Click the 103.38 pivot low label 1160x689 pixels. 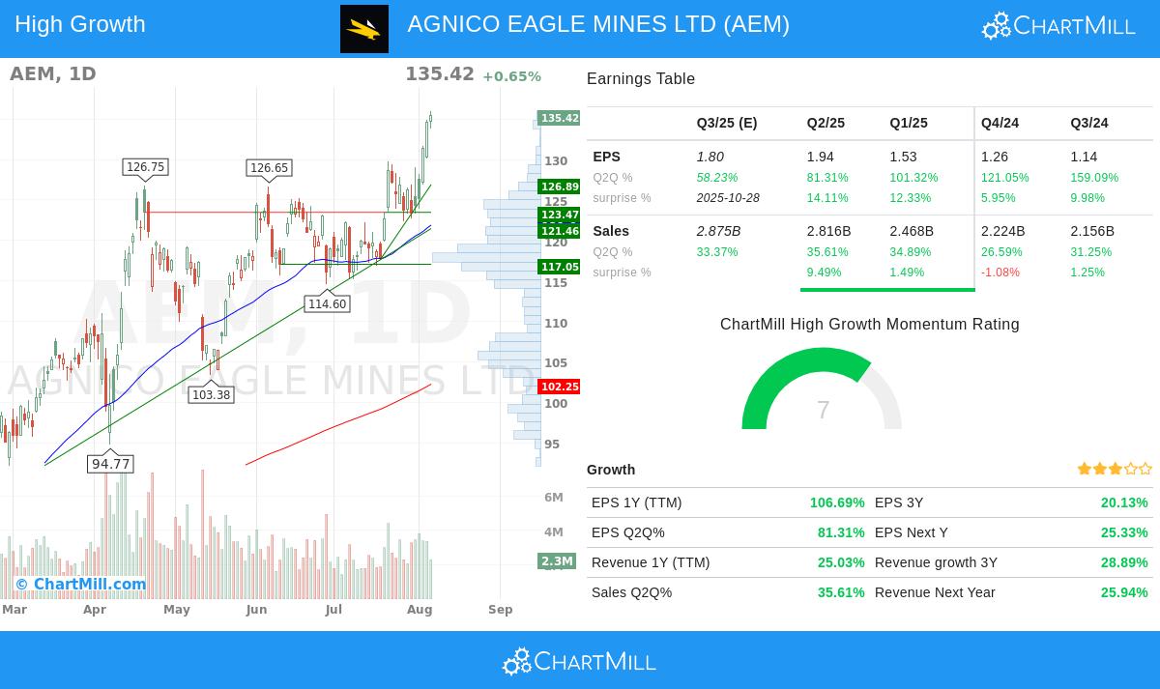(211, 394)
